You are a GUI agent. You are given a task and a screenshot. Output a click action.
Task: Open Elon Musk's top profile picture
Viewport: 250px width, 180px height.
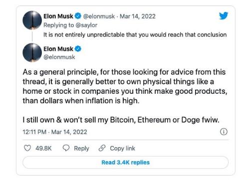point(32,20)
